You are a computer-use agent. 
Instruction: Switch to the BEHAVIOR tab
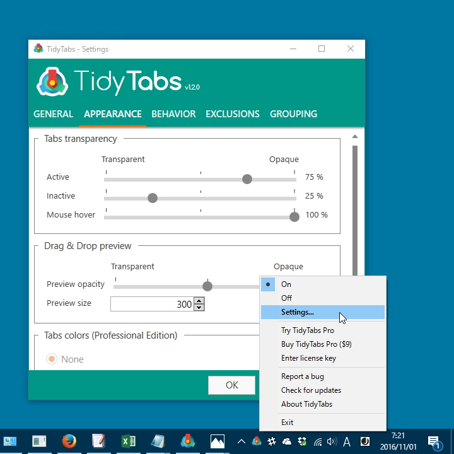click(x=173, y=113)
